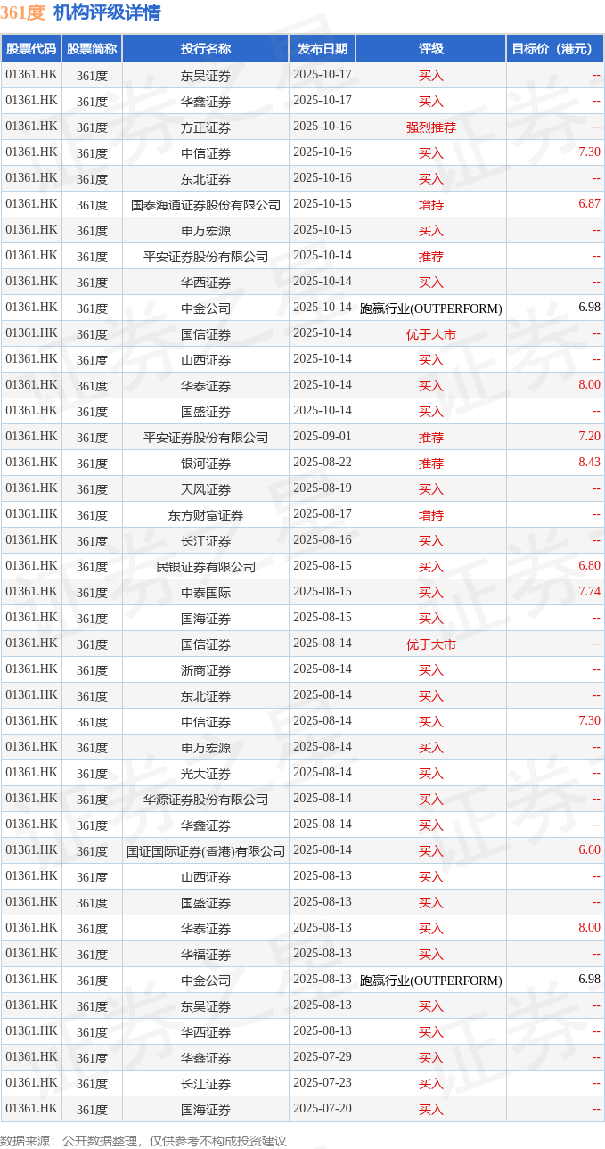
Task: Click 增持 rating in 国泰海通证券 row
Action: (x=431, y=205)
